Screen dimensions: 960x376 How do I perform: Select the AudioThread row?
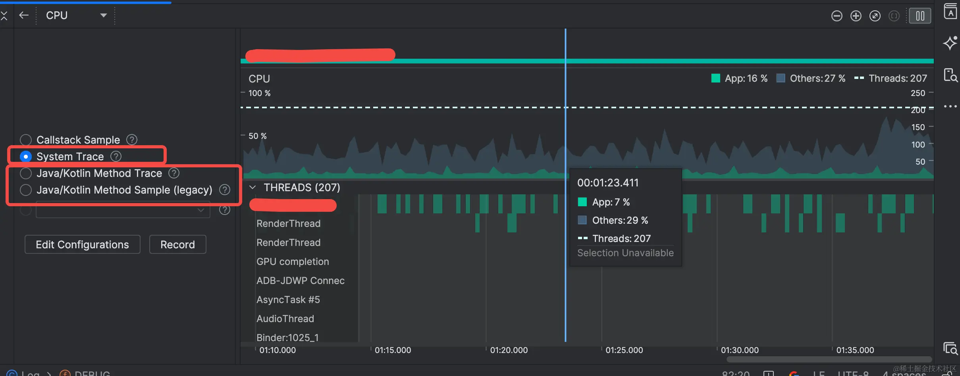285,318
